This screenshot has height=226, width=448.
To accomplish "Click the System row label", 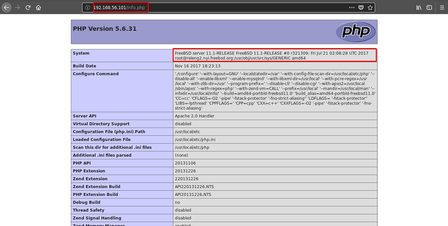I will [x=81, y=53].
